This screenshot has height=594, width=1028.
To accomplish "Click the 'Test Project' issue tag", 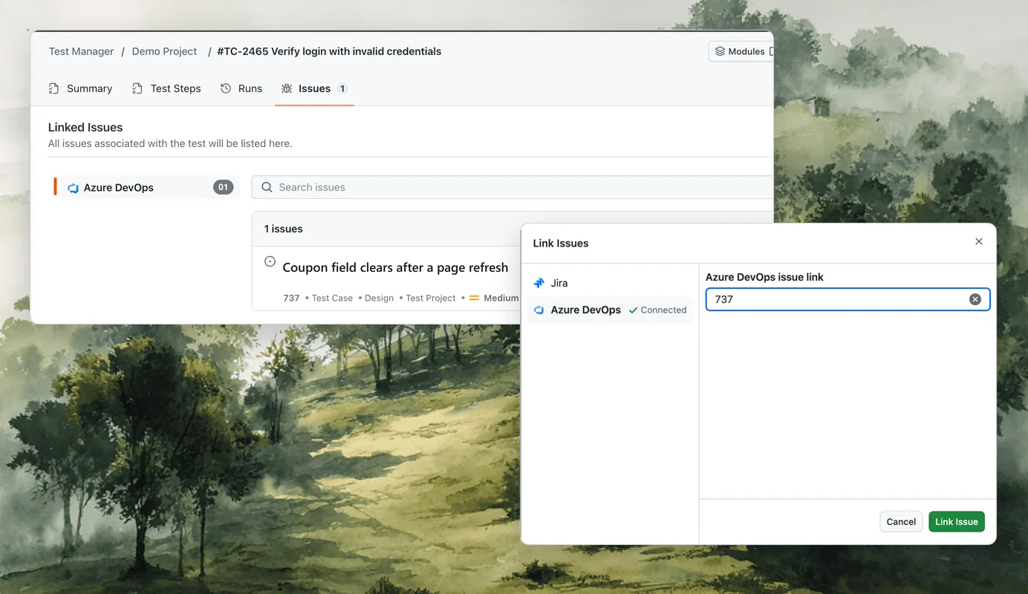I will click(431, 298).
